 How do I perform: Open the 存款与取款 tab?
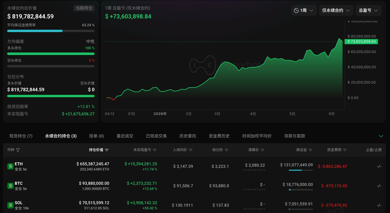295,136
